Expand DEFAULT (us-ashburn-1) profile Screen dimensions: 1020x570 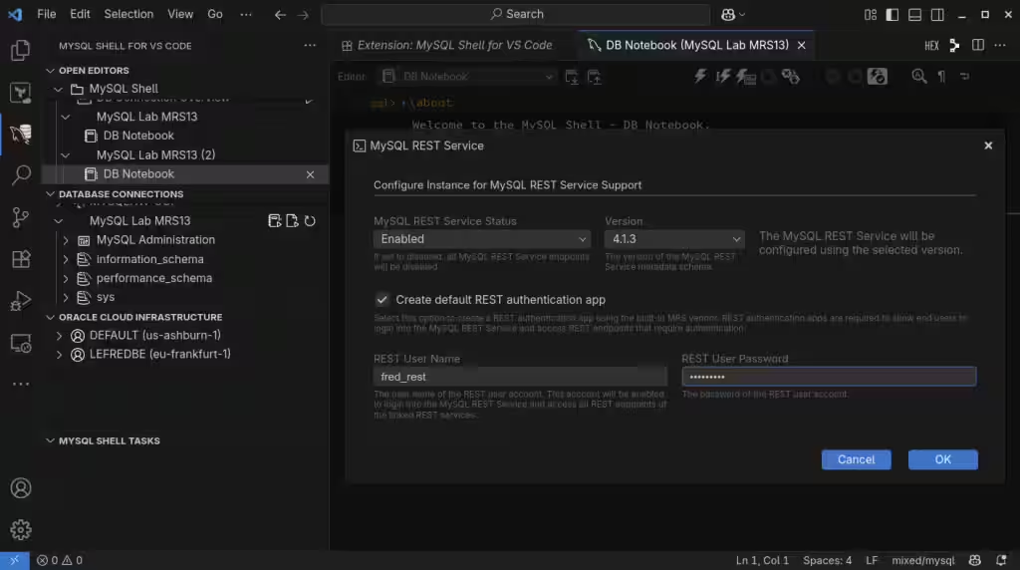59,336
